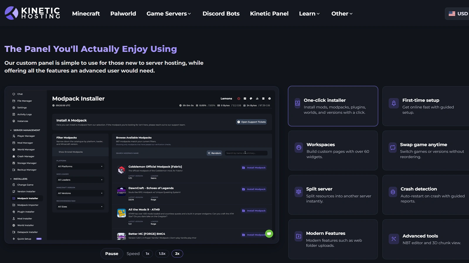Click the image icon next to power icon
This screenshot has width=469, height=263.
click(245, 98)
